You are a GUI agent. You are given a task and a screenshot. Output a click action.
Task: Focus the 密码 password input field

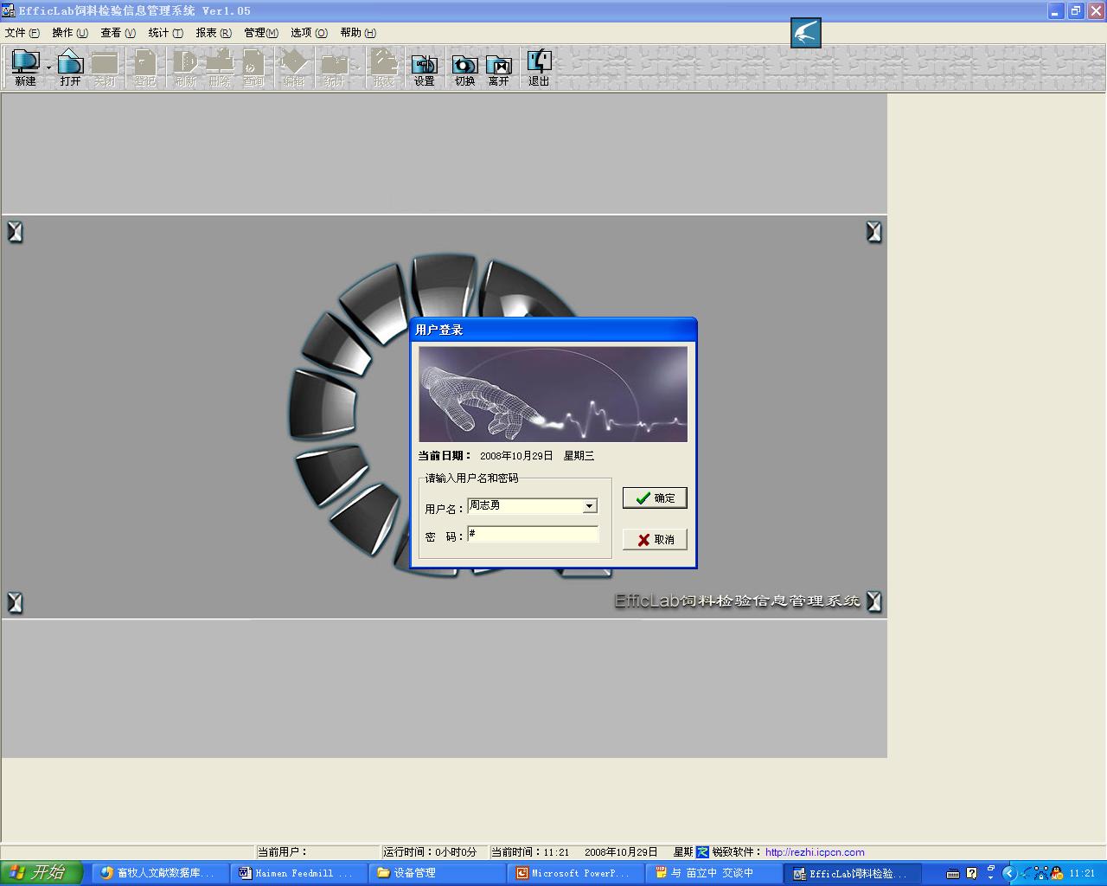(533, 535)
